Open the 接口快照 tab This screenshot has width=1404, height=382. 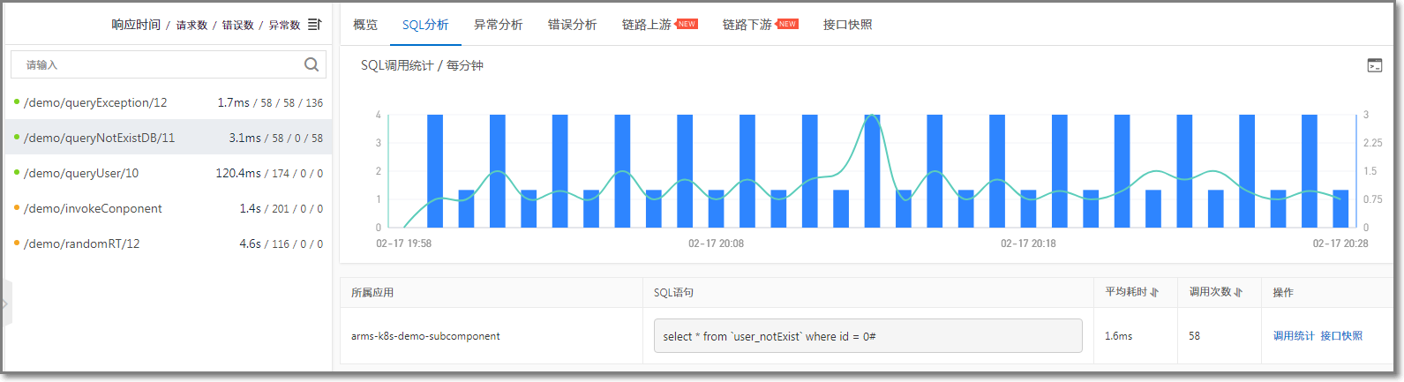[x=847, y=25]
